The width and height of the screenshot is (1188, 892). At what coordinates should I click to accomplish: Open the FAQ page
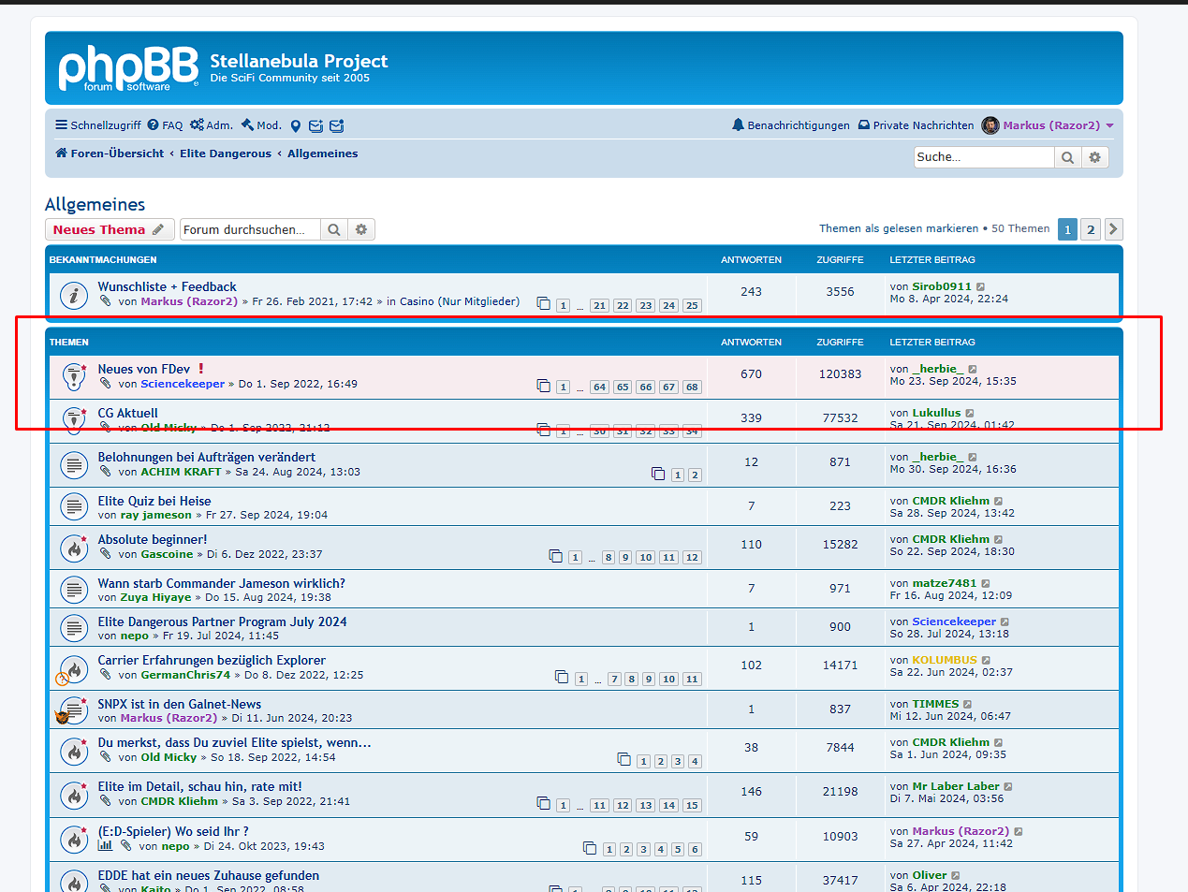pos(165,125)
